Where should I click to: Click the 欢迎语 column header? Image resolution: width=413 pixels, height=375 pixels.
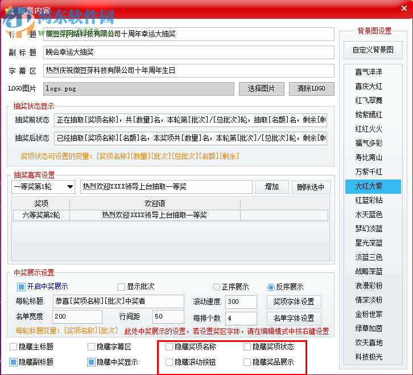pos(155,203)
